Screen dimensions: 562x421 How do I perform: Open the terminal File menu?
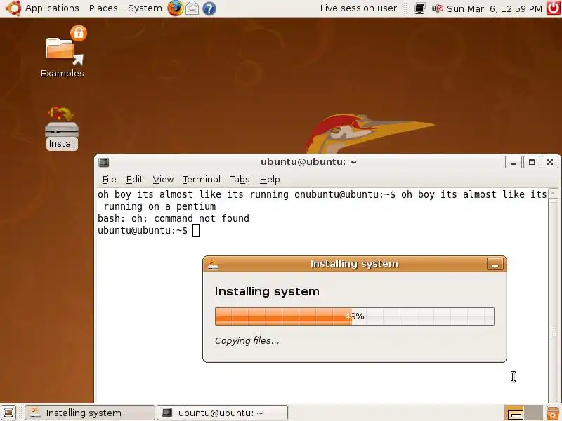tap(109, 180)
